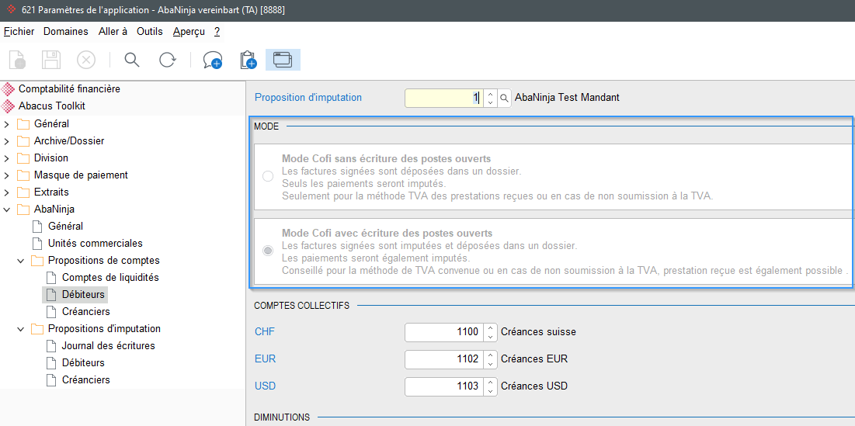This screenshot has width=855, height=426.
Task: Select Comptes de liquidités tree item
Action: click(x=110, y=277)
